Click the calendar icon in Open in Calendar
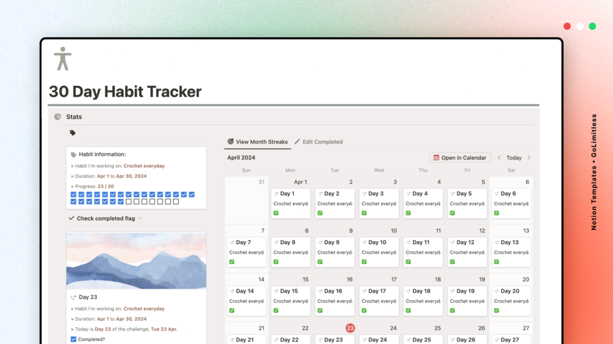The width and height of the screenshot is (613, 344). pos(436,158)
